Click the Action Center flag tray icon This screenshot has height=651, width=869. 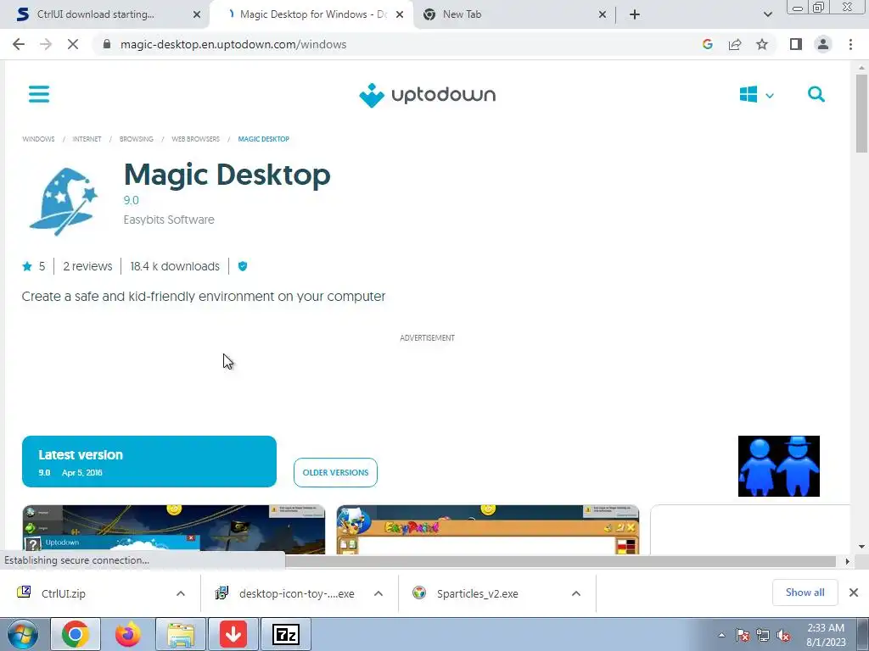coord(743,636)
